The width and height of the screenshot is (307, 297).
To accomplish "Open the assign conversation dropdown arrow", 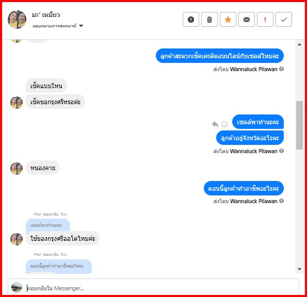I will click(81, 26).
